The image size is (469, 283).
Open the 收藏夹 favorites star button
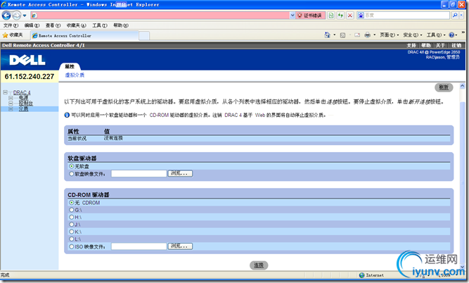coord(13,35)
